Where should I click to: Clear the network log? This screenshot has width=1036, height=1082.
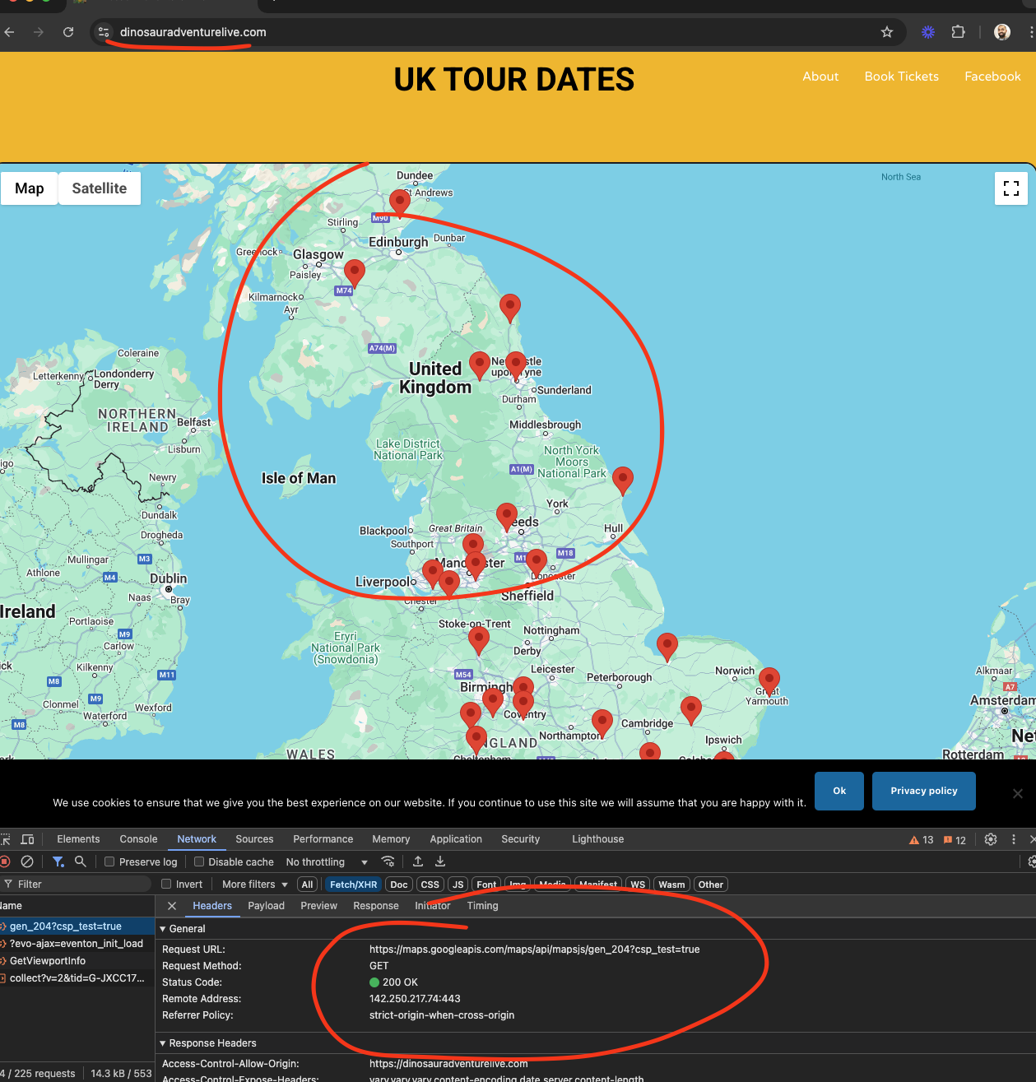27,861
